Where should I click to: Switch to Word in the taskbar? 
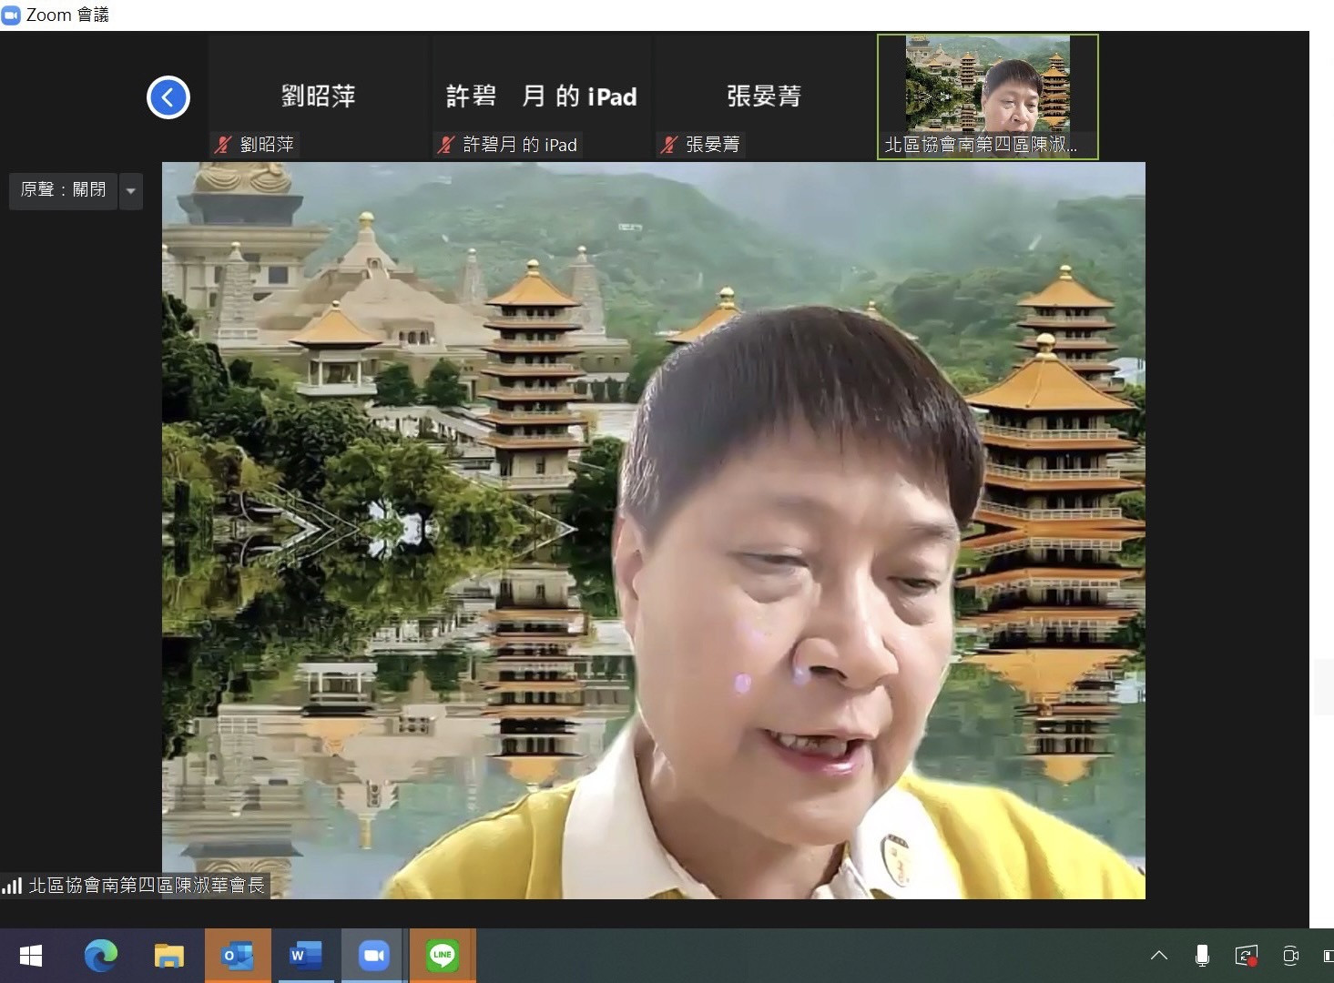pos(305,956)
